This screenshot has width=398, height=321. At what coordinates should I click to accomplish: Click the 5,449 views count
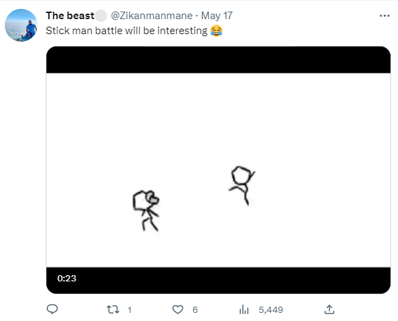(x=271, y=310)
